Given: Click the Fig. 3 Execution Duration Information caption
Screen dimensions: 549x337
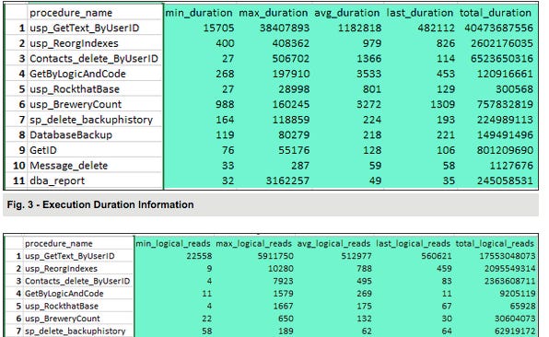Looking at the screenshot, I should [x=100, y=204].
